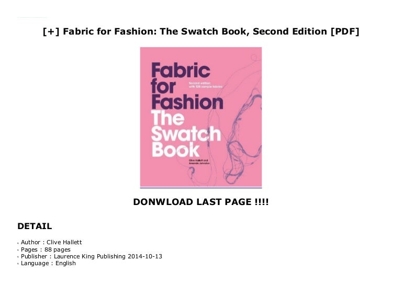402x284 pixels.
Task: Click purple 'Fabric' word on the cover
Action: click(181, 70)
